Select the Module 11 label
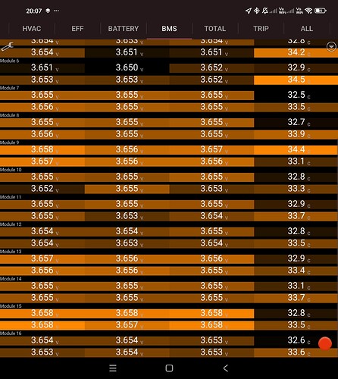 click(x=11, y=197)
